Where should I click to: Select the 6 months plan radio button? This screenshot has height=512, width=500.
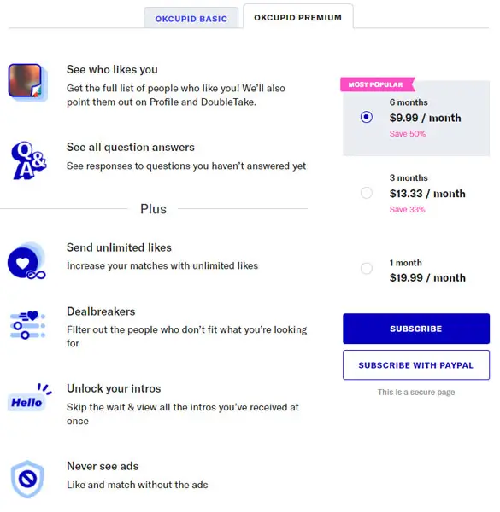coord(367,117)
